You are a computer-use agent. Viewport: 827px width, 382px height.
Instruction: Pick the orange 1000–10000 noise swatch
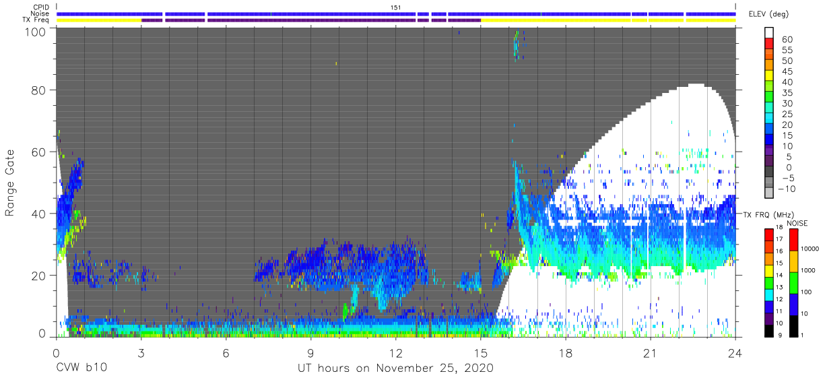coord(795,261)
